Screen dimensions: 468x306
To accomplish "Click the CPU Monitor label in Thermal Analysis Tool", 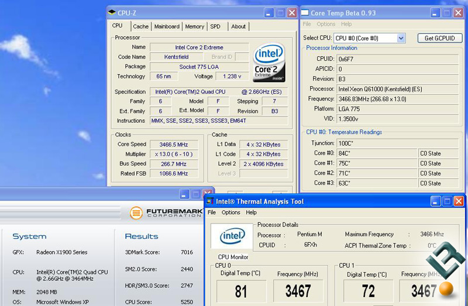I will pos(233,257).
